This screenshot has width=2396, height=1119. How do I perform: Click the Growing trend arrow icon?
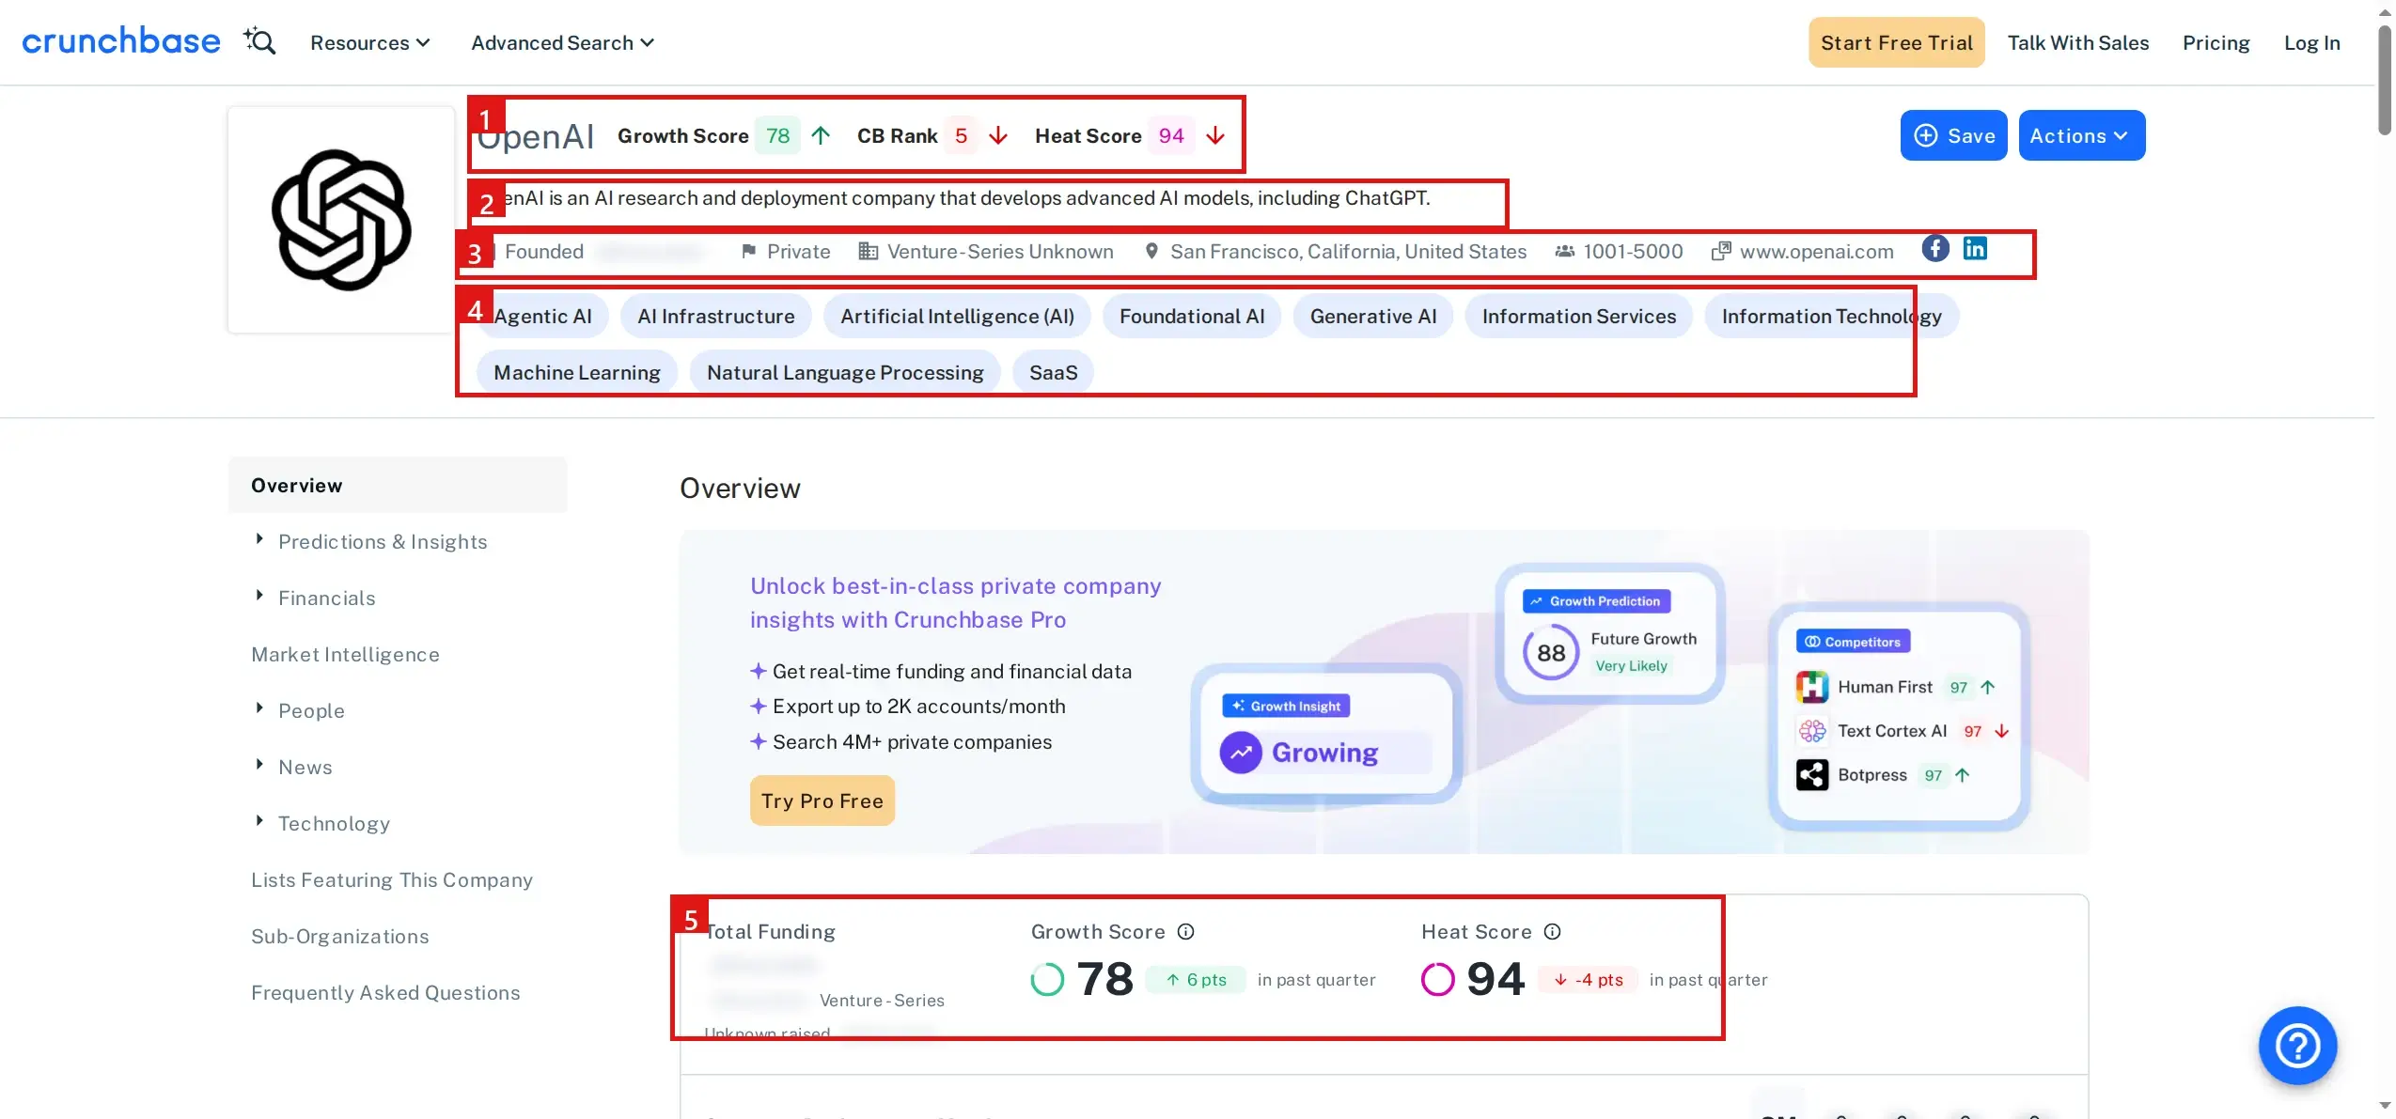tap(1241, 753)
